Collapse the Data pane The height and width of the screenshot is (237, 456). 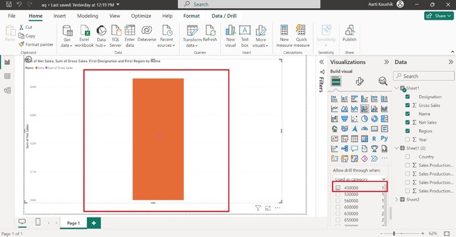pyautogui.click(x=450, y=62)
